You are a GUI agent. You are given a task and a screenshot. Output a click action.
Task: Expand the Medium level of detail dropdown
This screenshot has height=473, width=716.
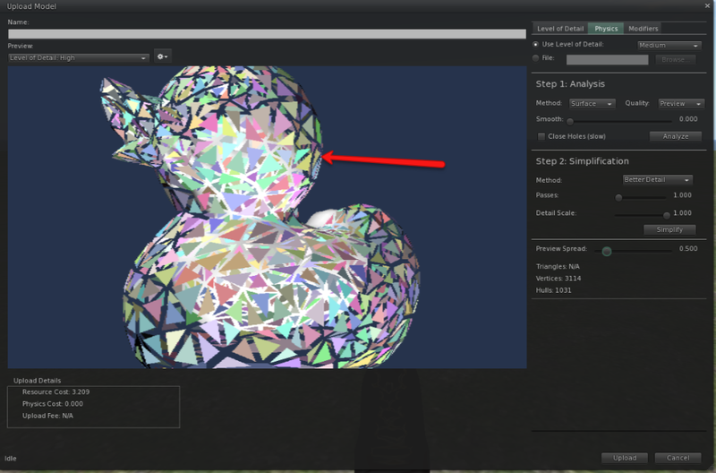point(669,45)
